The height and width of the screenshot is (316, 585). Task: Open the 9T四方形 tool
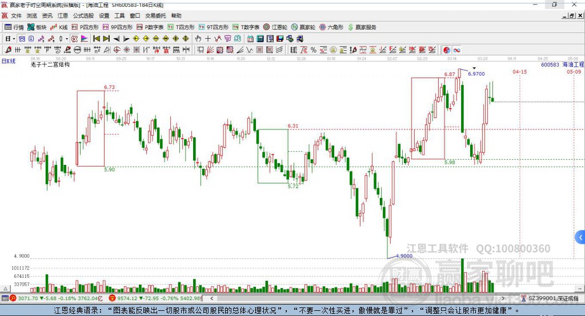click(214, 27)
